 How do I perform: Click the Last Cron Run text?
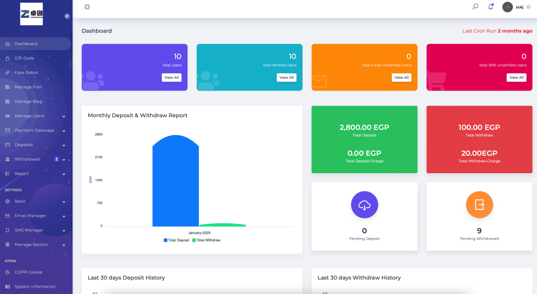(497, 31)
